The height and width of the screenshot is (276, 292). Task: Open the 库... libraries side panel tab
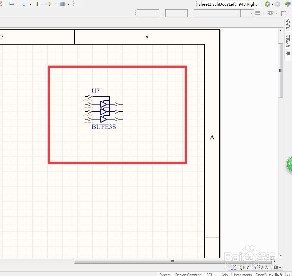click(x=288, y=55)
